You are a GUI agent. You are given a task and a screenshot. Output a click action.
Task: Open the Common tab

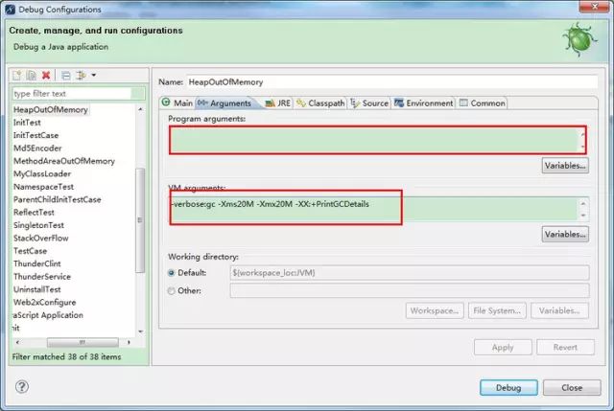coord(482,103)
